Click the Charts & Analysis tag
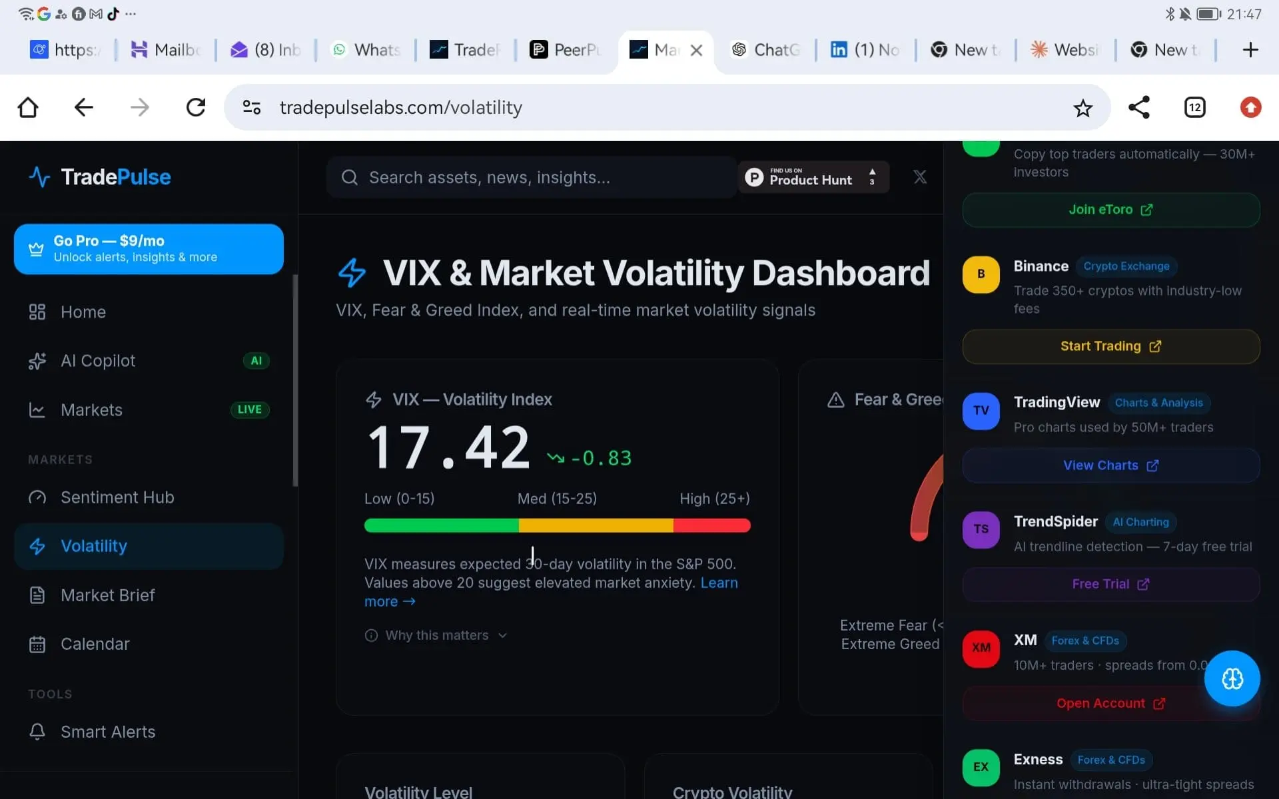 point(1158,403)
